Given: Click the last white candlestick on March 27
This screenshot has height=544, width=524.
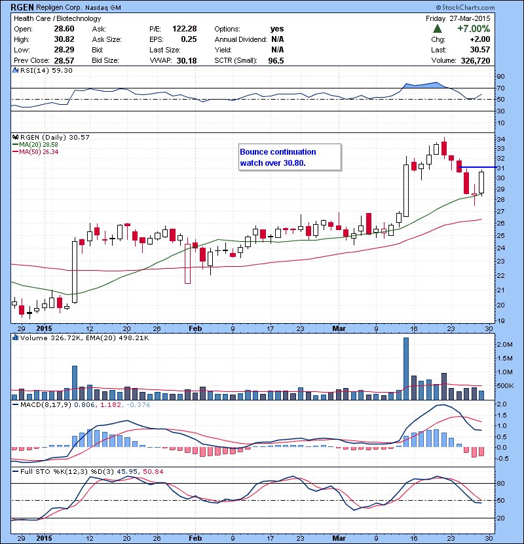Looking at the screenshot, I should 481,182.
